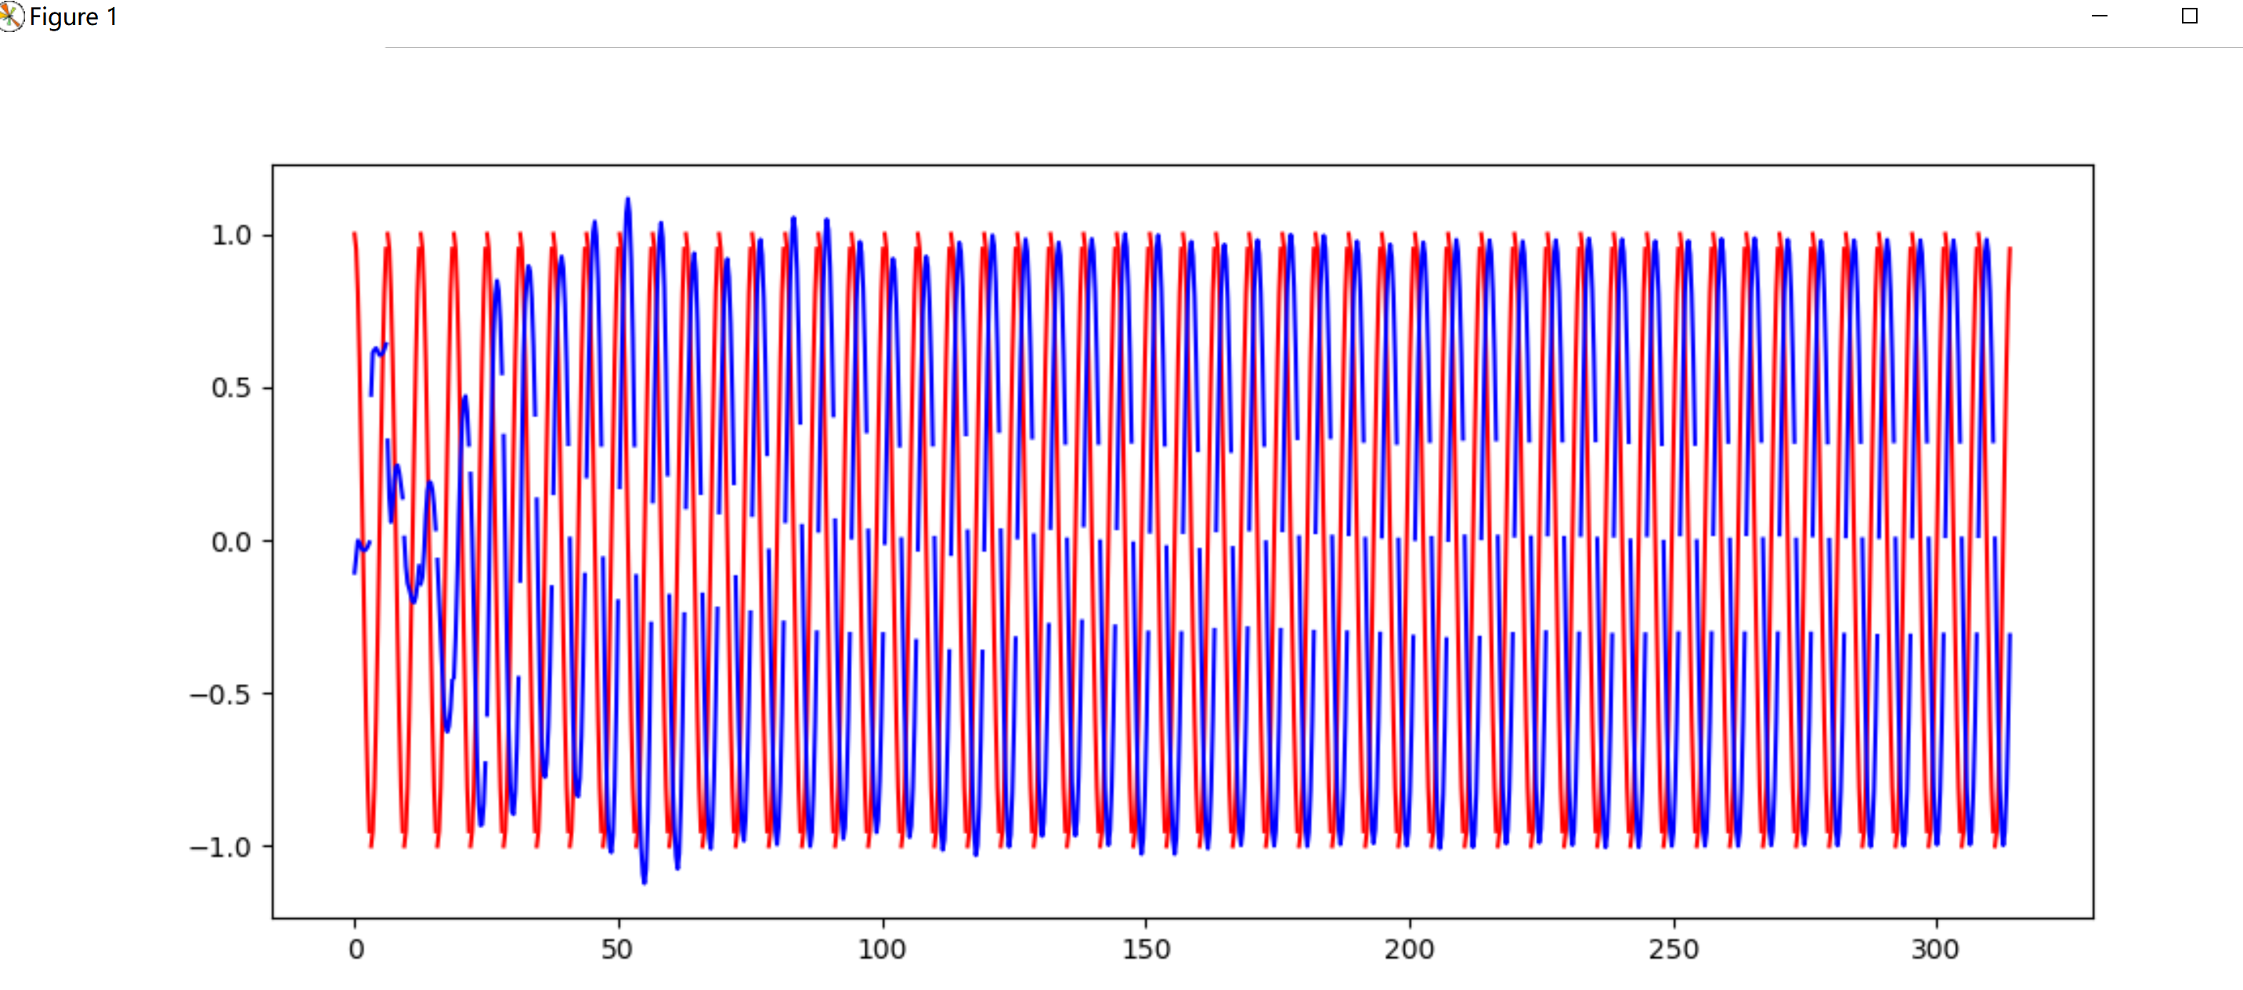Click the x-axis tick label 100
The image size is (2243, 990).
click(882, 949)
